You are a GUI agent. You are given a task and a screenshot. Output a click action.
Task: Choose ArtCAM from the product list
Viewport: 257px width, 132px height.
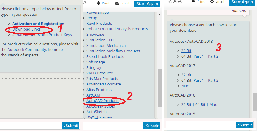click(93, 95)
